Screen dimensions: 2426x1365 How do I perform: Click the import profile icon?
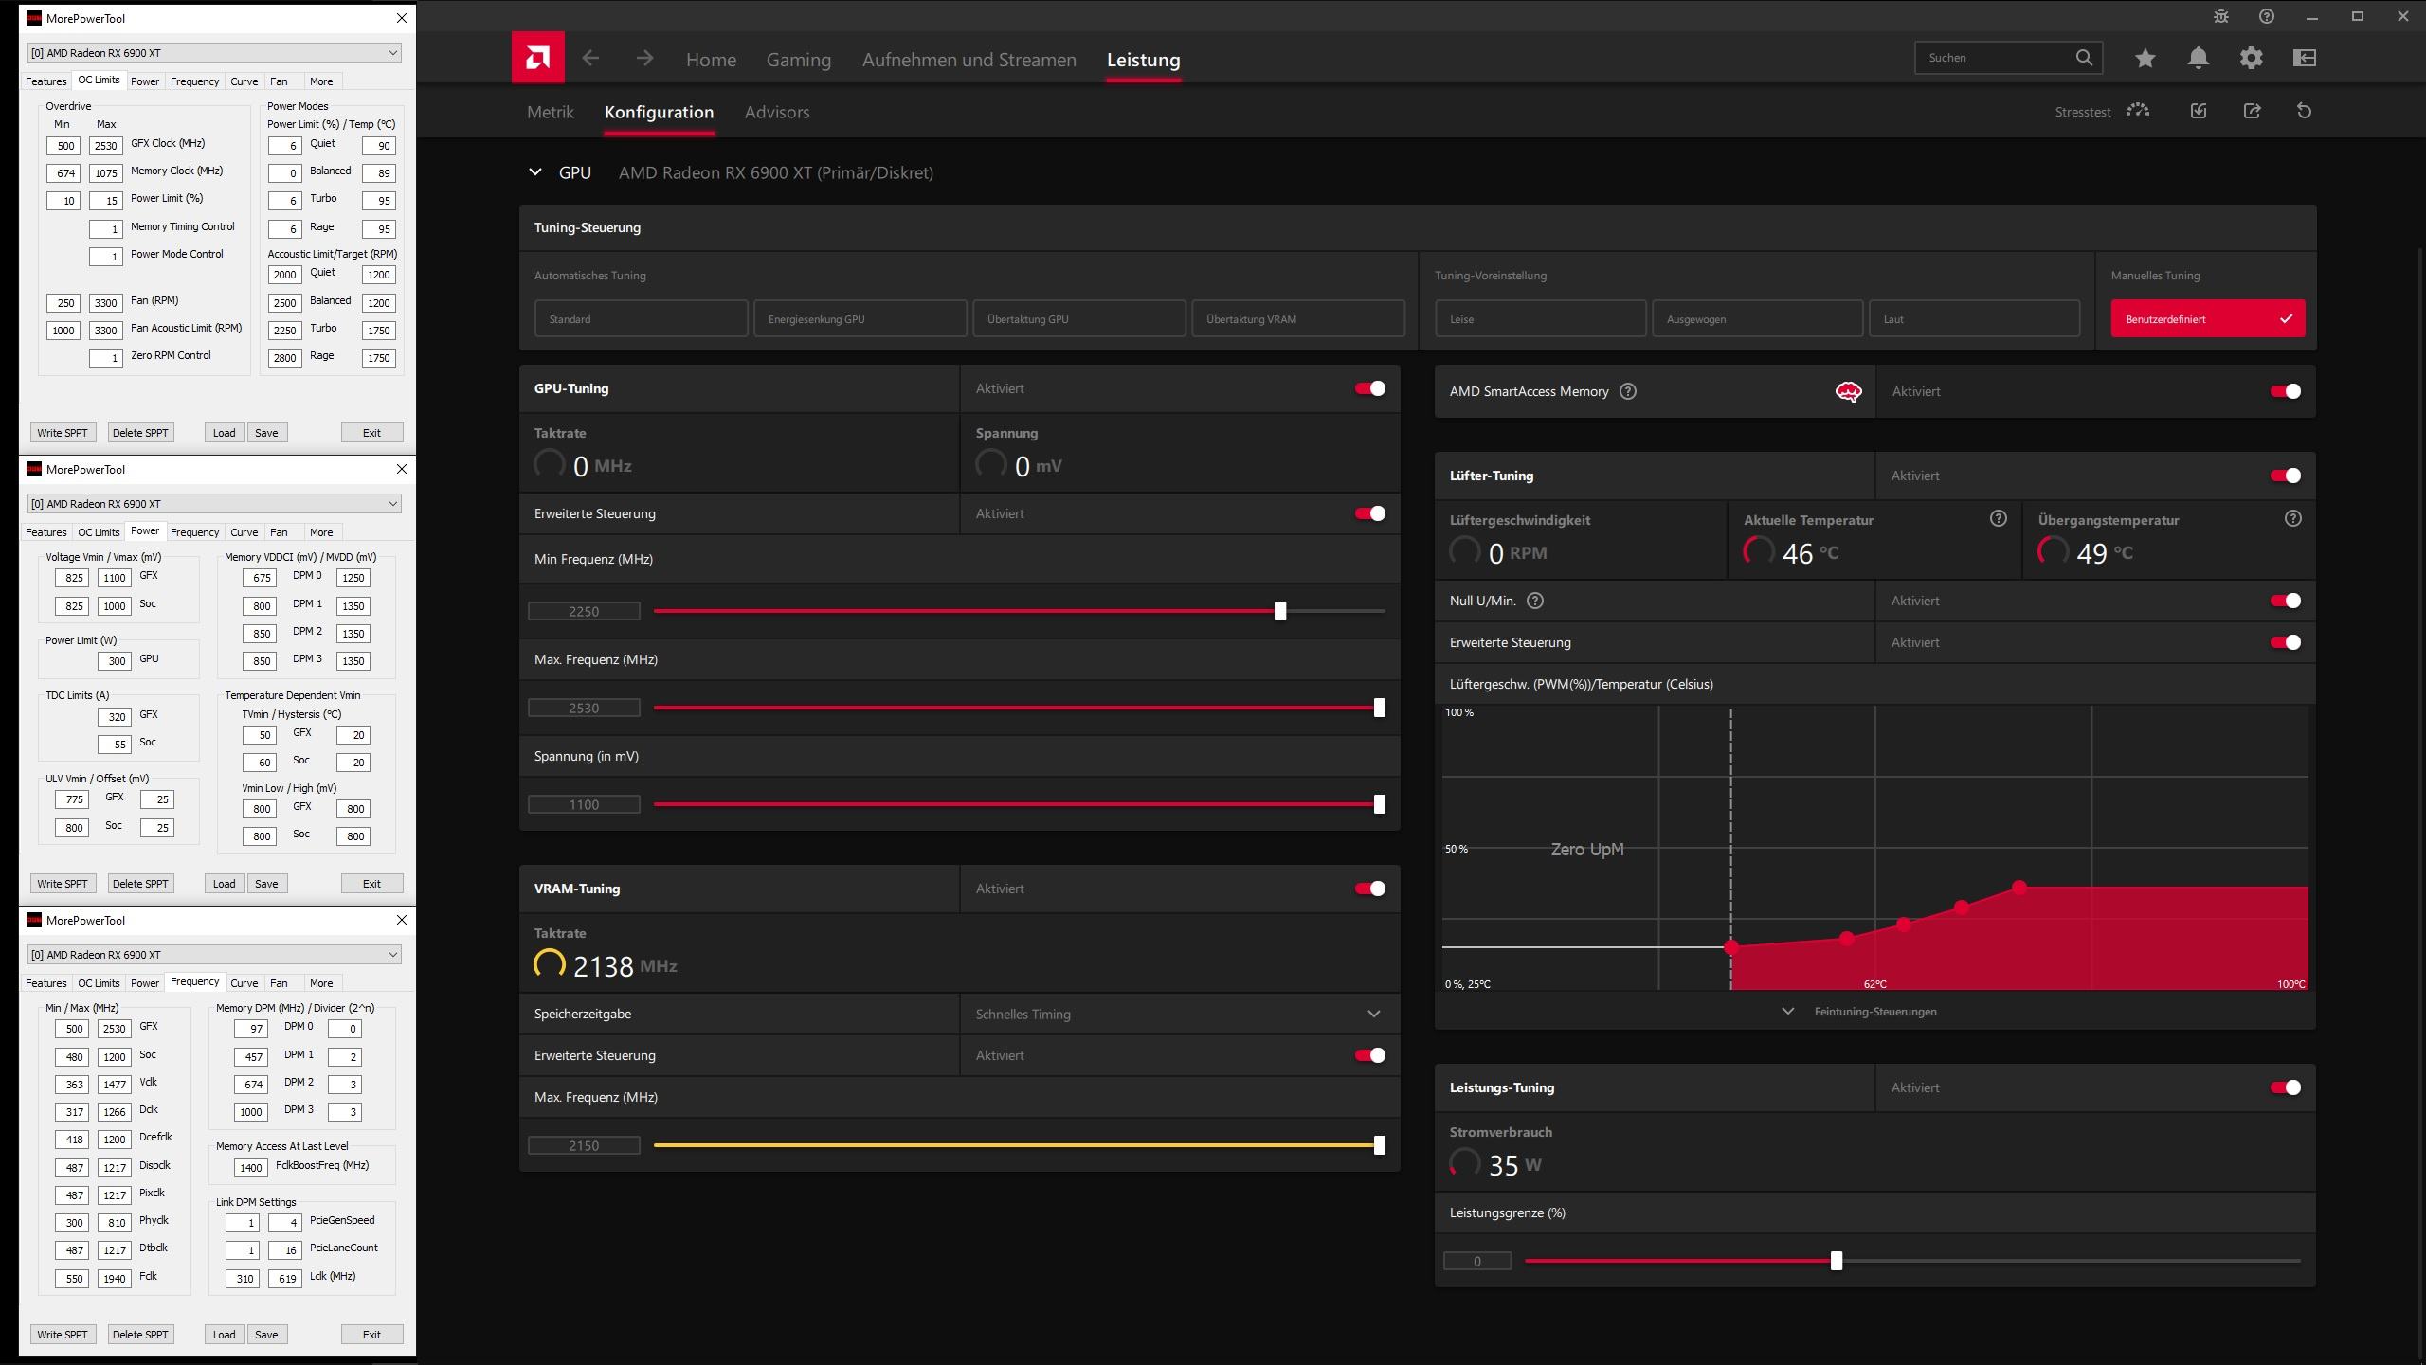(2199, 111)
